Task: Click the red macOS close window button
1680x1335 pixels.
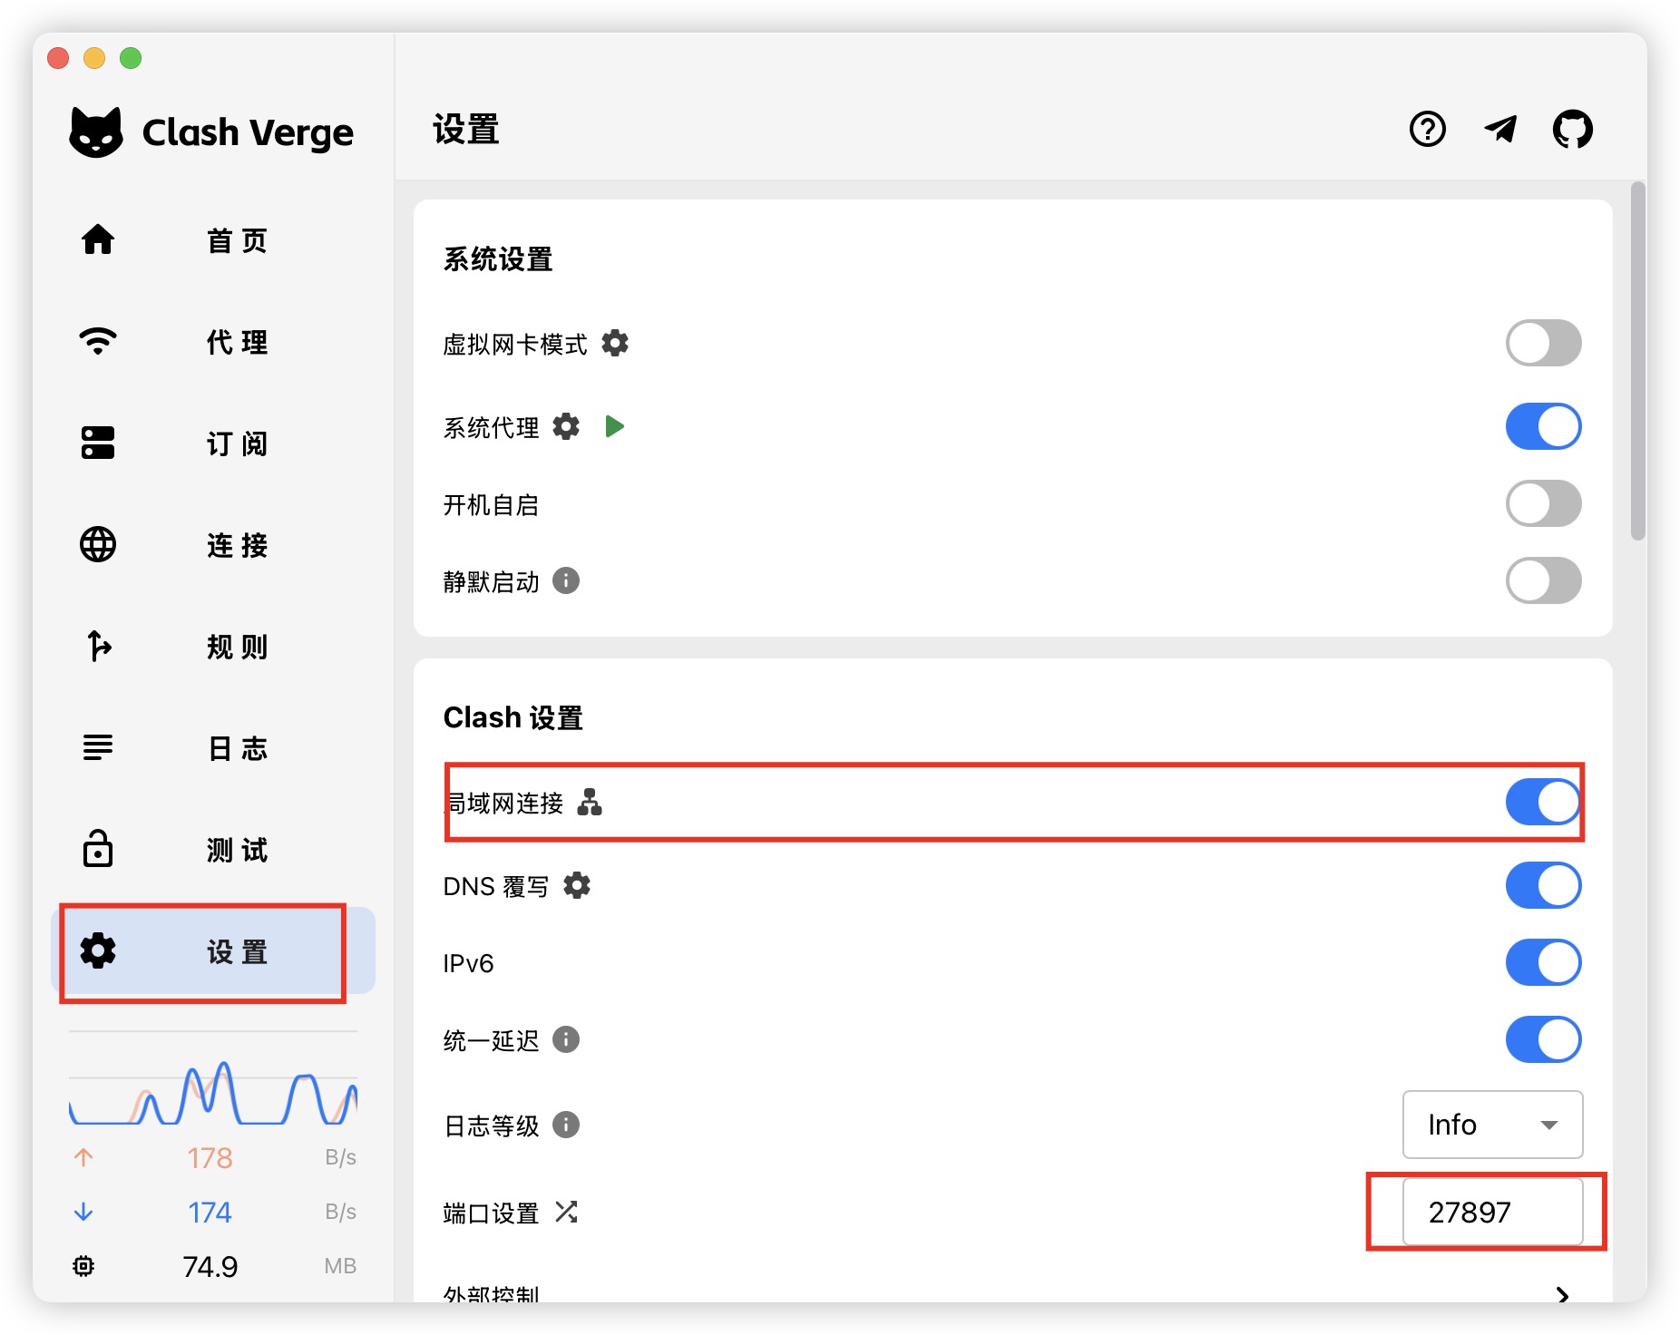Action: pyautogui.click(x=58, y=58)
